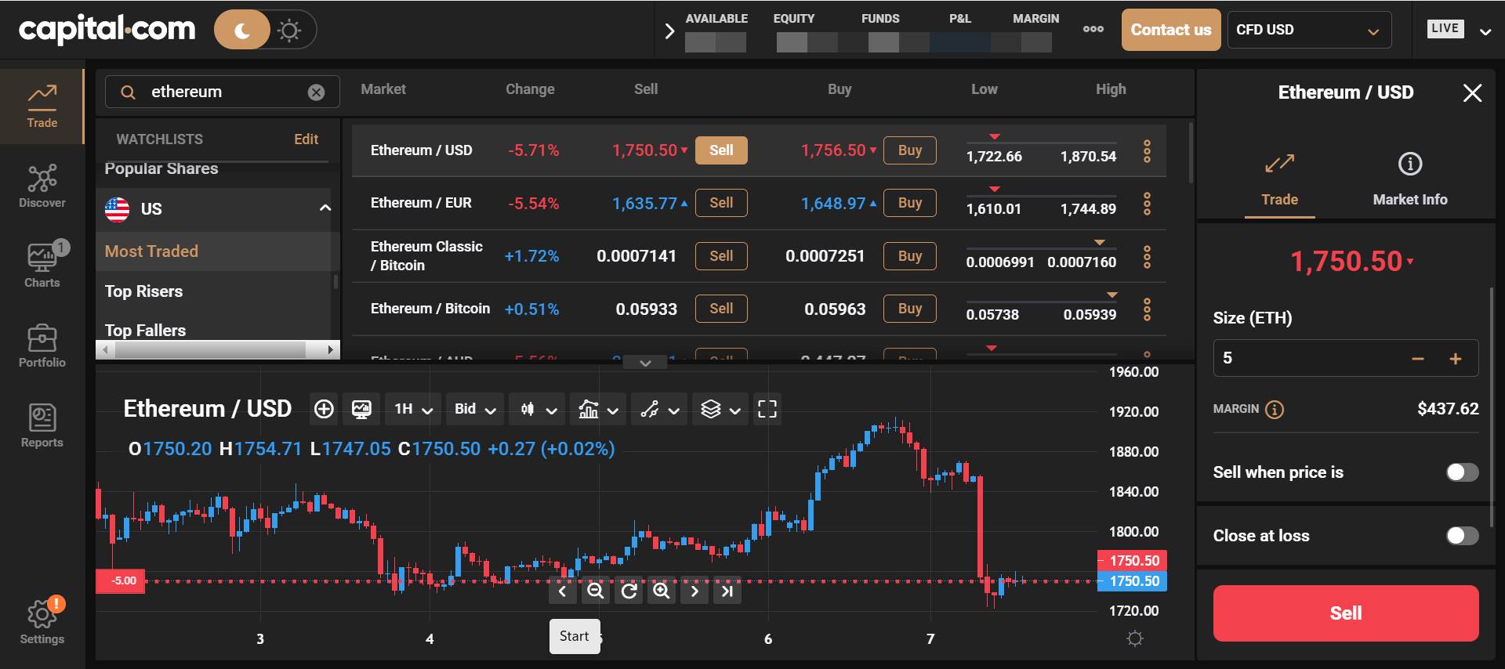Open three-dot menu for Ethereum / USD row
1505x669 pixels.
point(1147,150)
